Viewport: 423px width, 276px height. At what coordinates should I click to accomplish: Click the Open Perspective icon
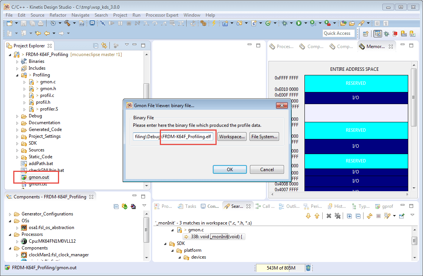(x=366, y=34)
